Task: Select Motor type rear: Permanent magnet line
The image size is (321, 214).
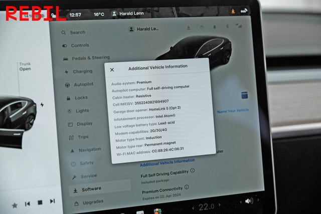Action: tap(146, 145)
